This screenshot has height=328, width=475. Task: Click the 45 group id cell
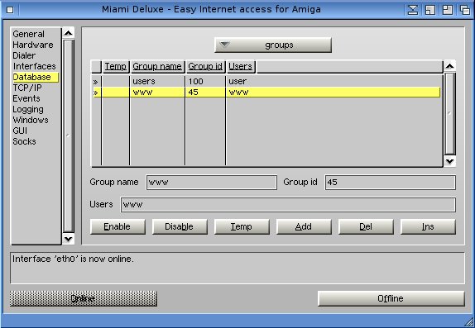(194, 93)
